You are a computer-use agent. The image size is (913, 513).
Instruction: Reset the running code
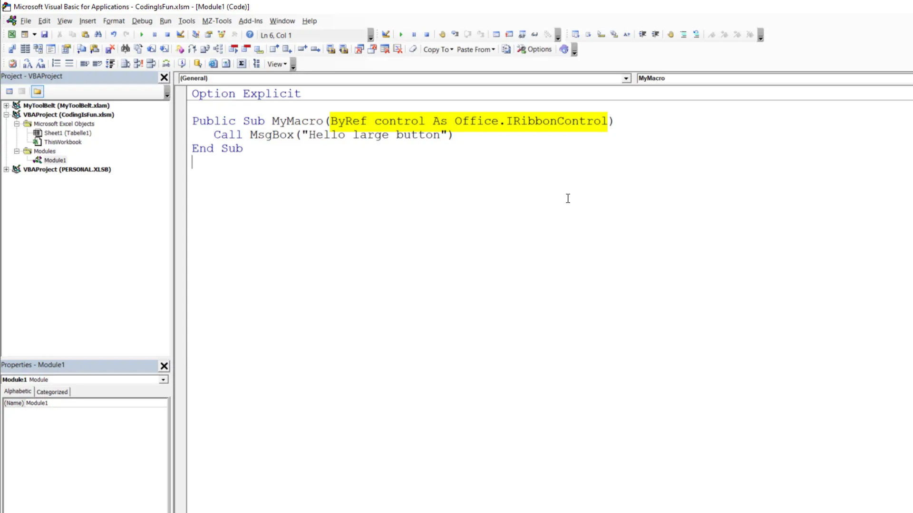click(x=167, y=34)
